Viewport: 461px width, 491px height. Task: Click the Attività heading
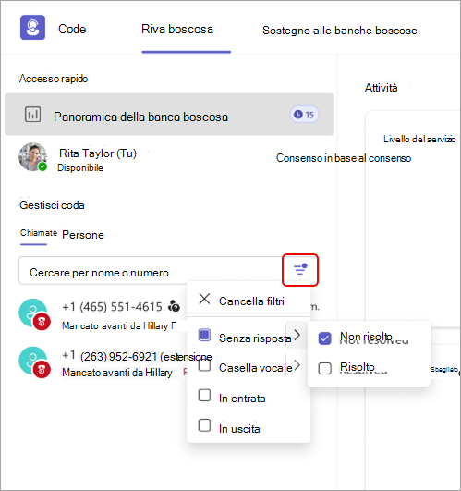pyautogui.click(x=381, y=88)
